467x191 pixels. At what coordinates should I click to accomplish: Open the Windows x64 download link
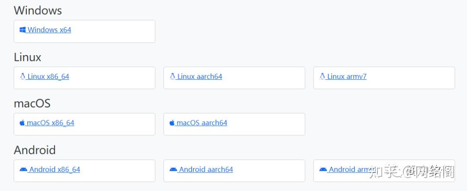coord(49,30)
